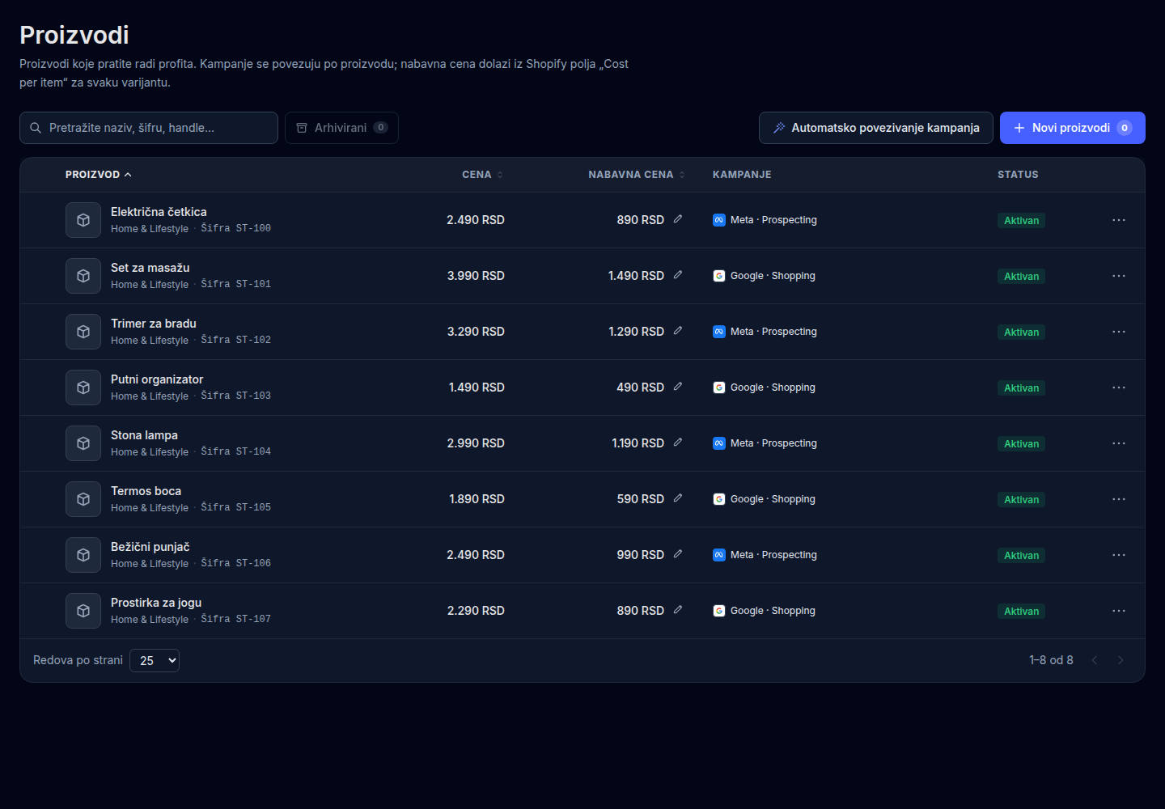This screenshot has width=1165, height=809.
Task: Focus the product search field
Action: point(149,128)
